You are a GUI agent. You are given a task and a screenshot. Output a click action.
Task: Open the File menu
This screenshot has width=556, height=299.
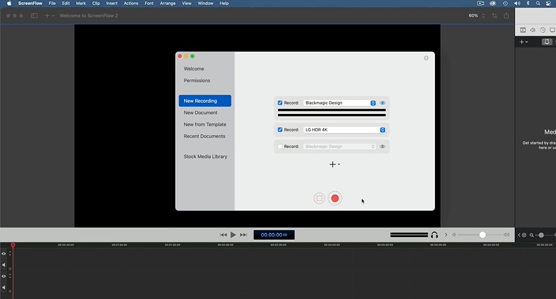(x=52, y=3)
